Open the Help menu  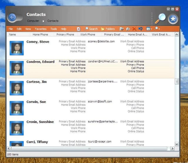click(x=63, y=29)
